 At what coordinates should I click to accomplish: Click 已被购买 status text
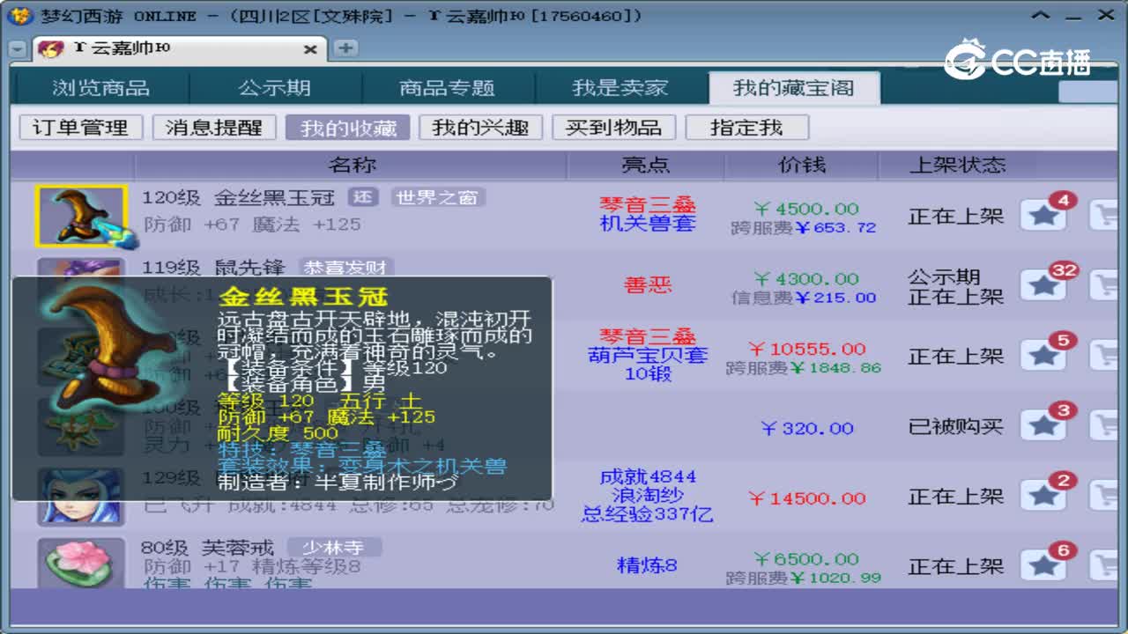point(956,427)
